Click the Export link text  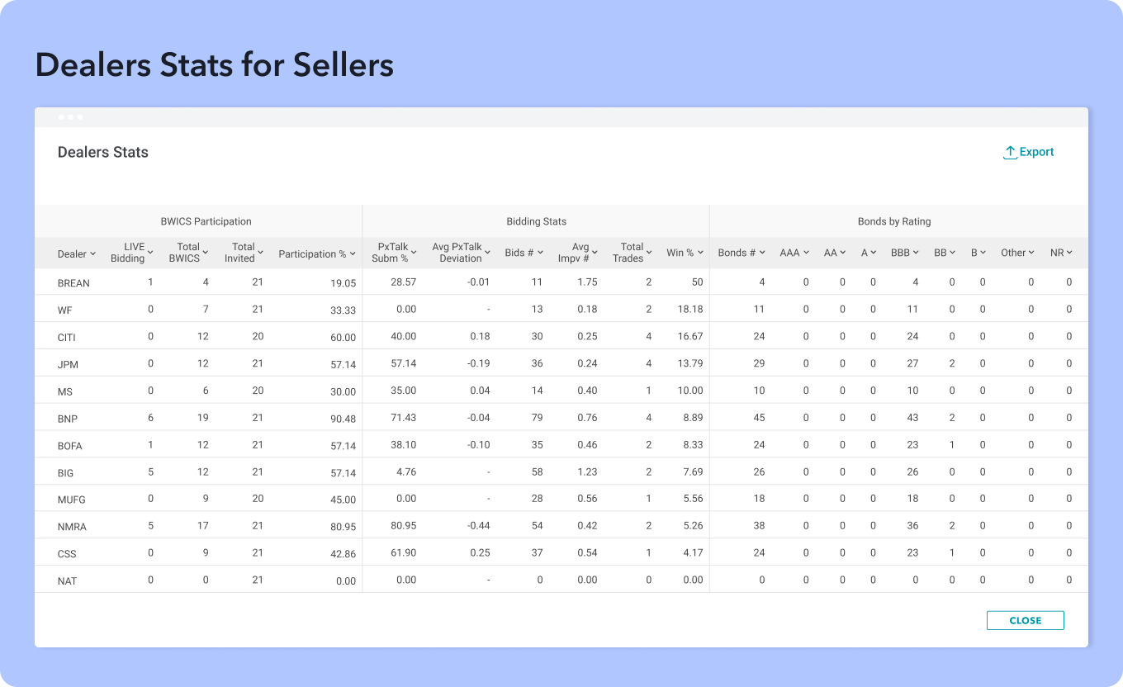(x=1036, y=152)
